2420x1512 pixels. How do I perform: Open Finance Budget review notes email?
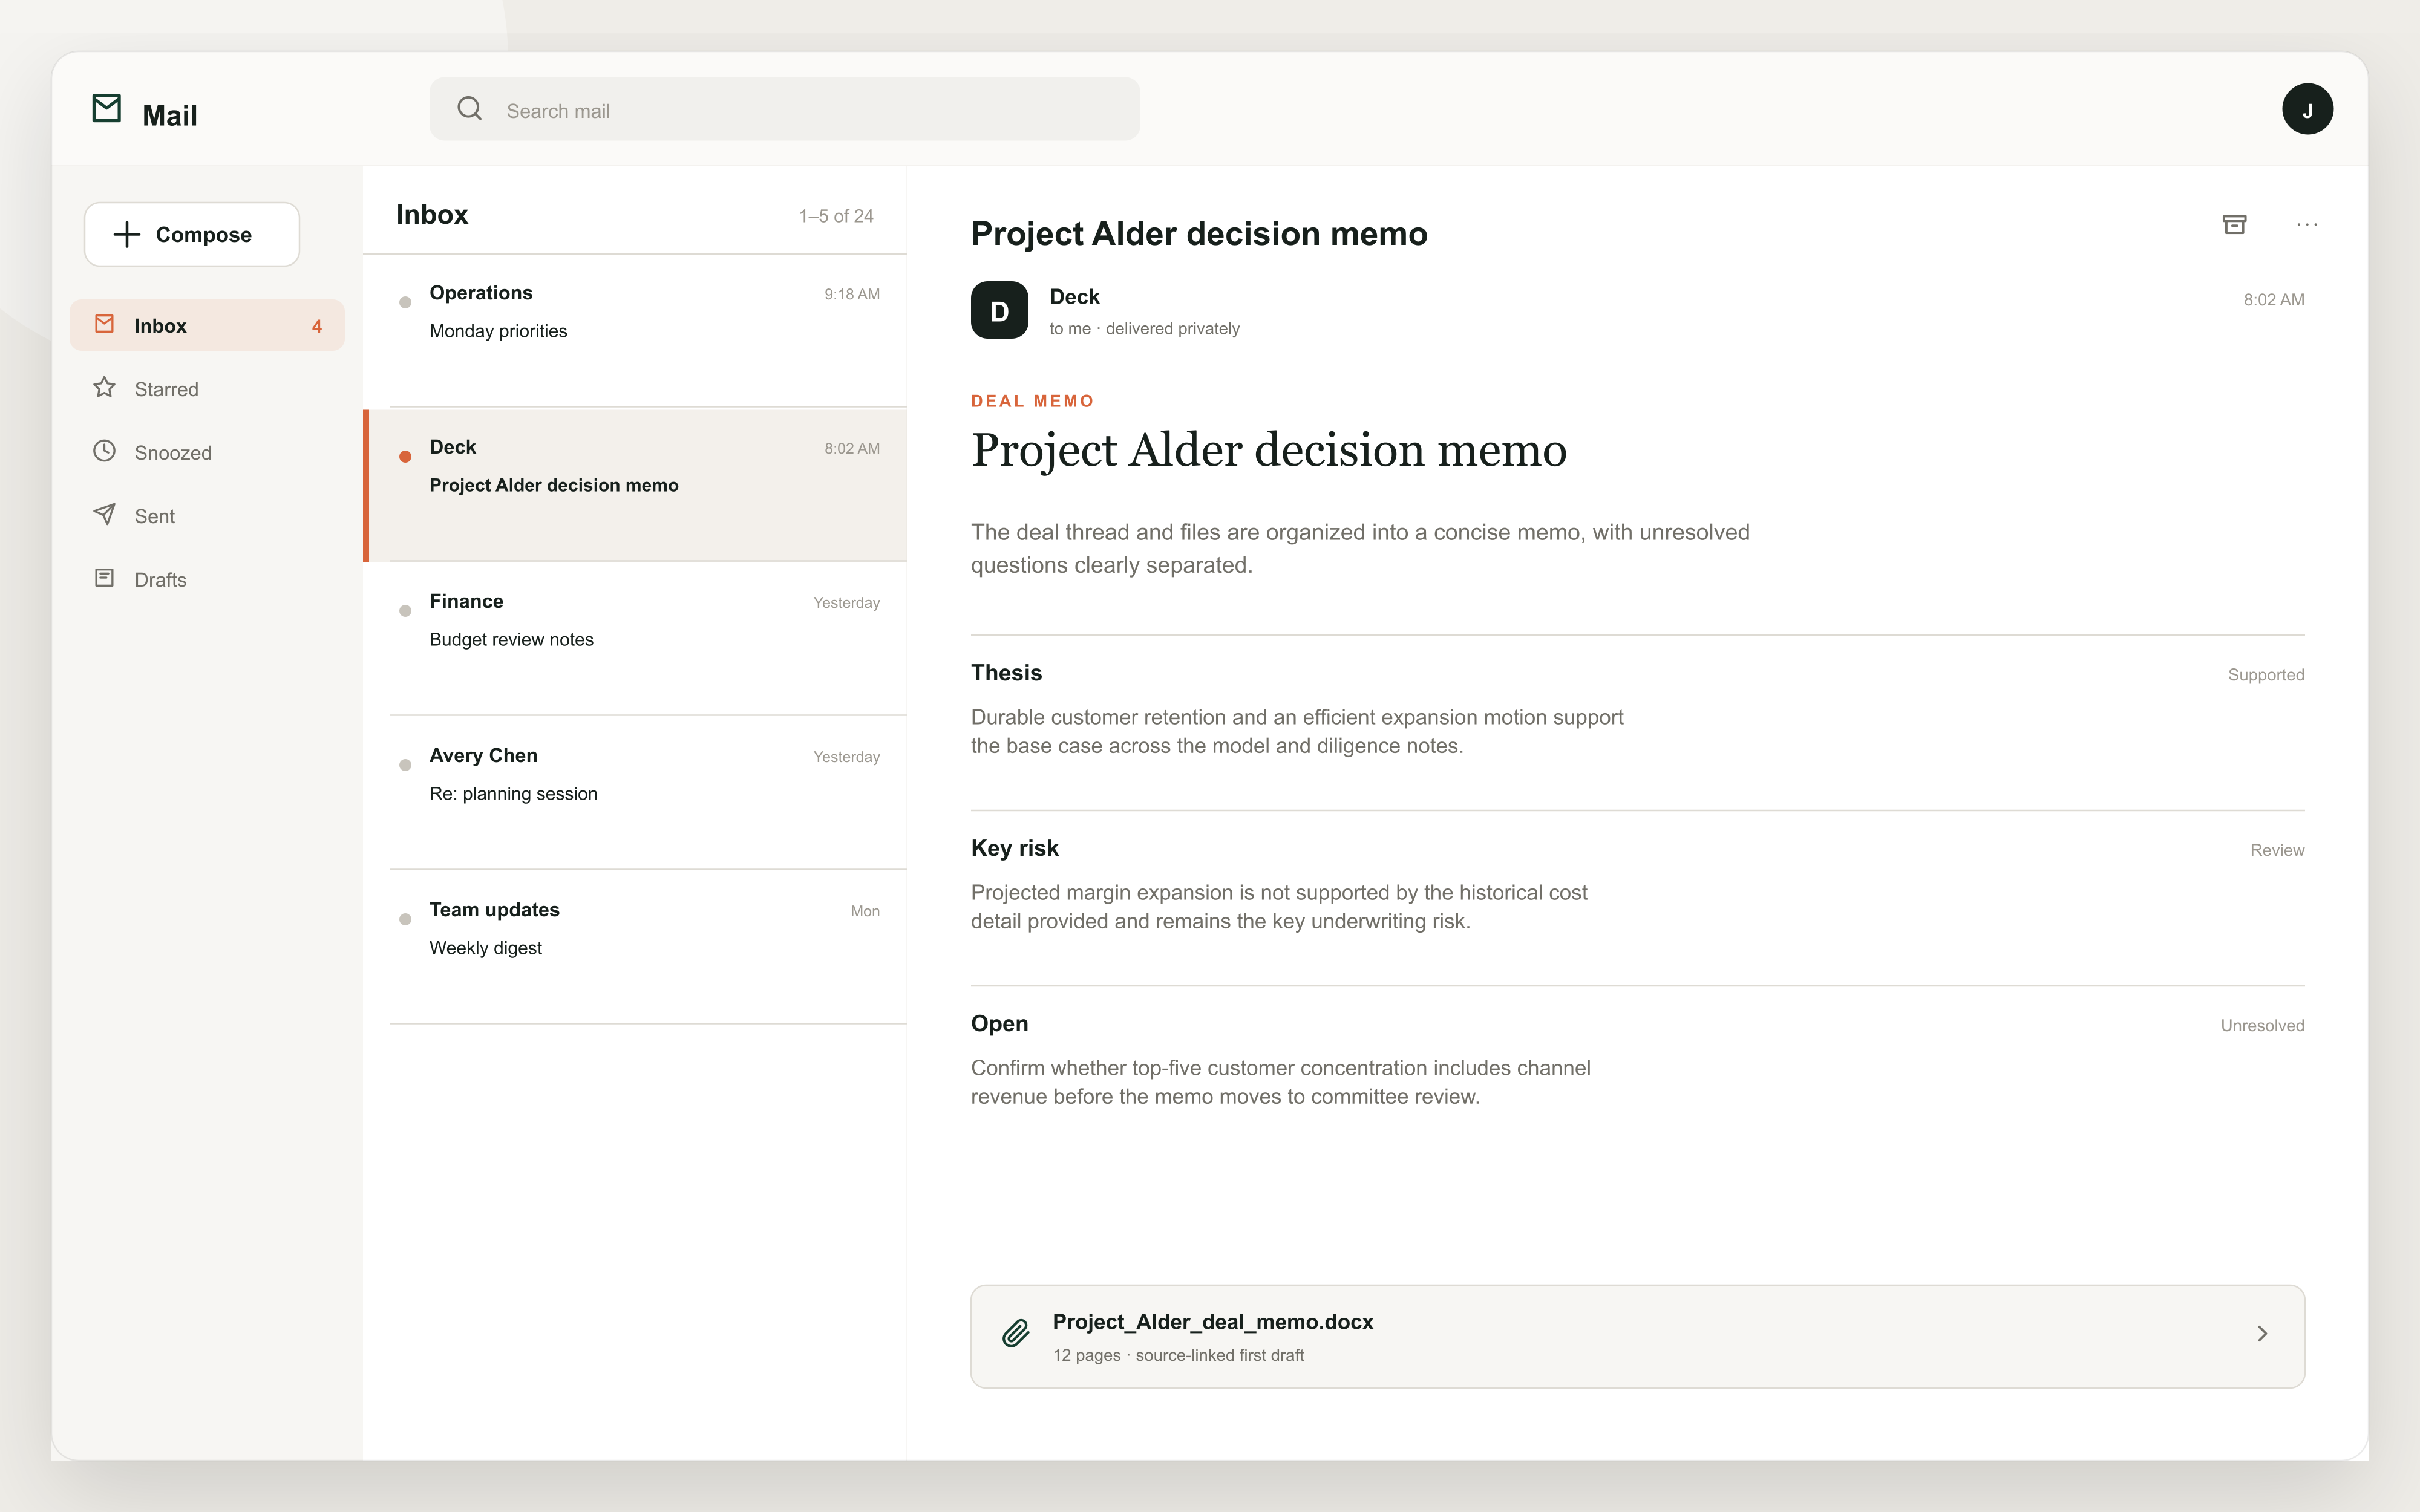coord(635,639)
